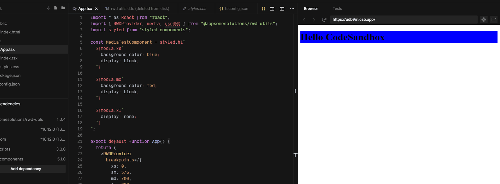Open package.json in the file tree
Image resolution: width=500 pixels, height=184 pixels.
click(34, 76)
